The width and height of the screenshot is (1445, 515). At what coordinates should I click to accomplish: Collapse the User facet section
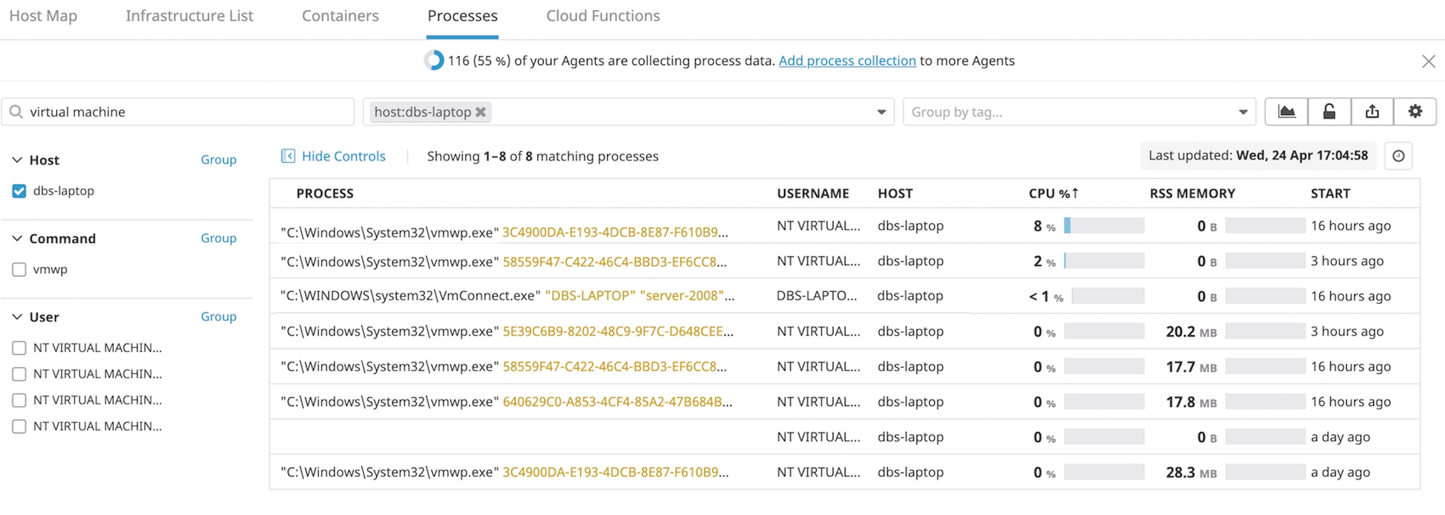tap(17, 317)
